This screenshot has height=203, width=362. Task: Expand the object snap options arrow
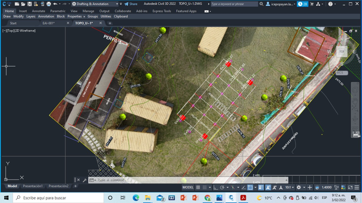(255, 188)
